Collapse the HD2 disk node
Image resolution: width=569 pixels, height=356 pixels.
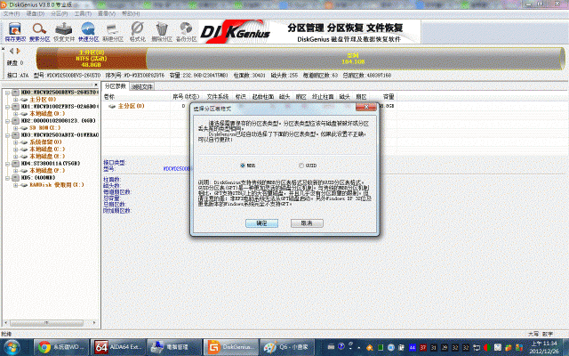click(x=7, y=121)
